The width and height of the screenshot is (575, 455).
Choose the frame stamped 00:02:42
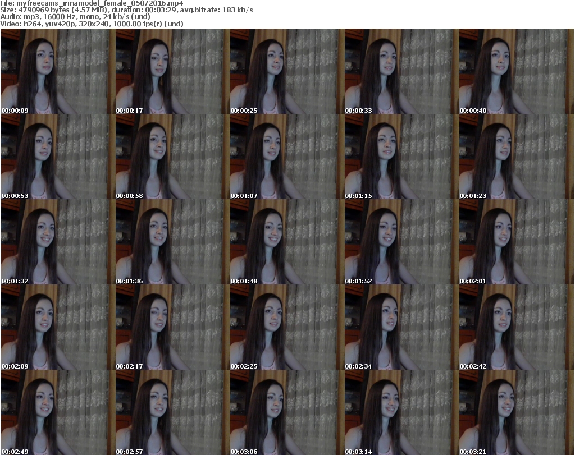(x=516, y=327)
